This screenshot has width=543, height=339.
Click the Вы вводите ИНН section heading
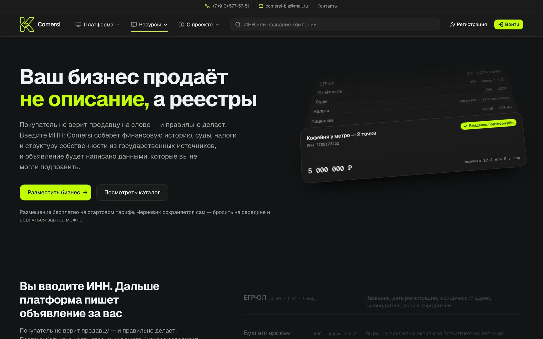[x=90, y=300]
